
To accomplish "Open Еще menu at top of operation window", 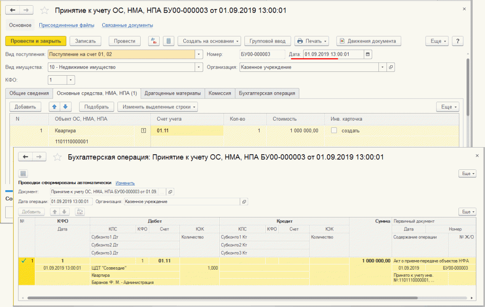I will 467,174.
